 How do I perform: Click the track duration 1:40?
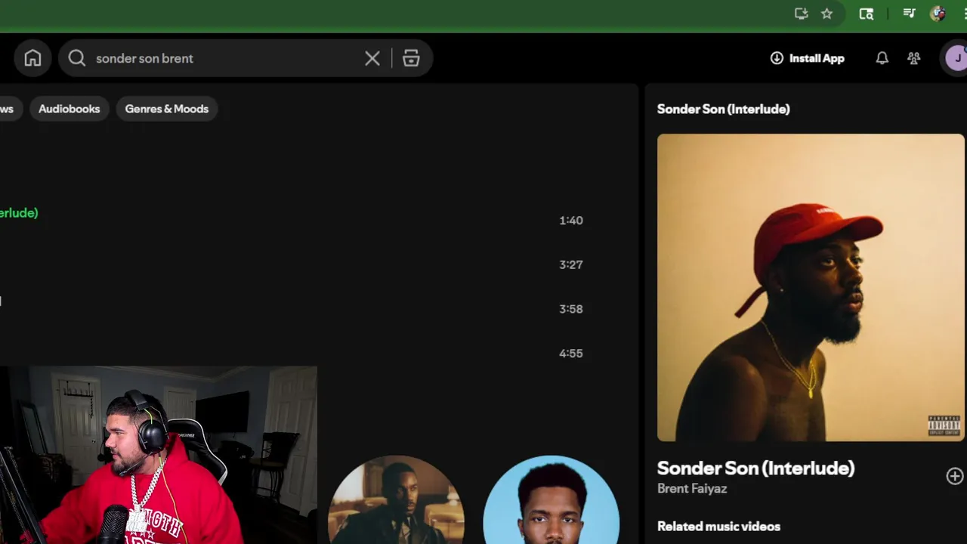pyautogui.click(x=571, y=221)
